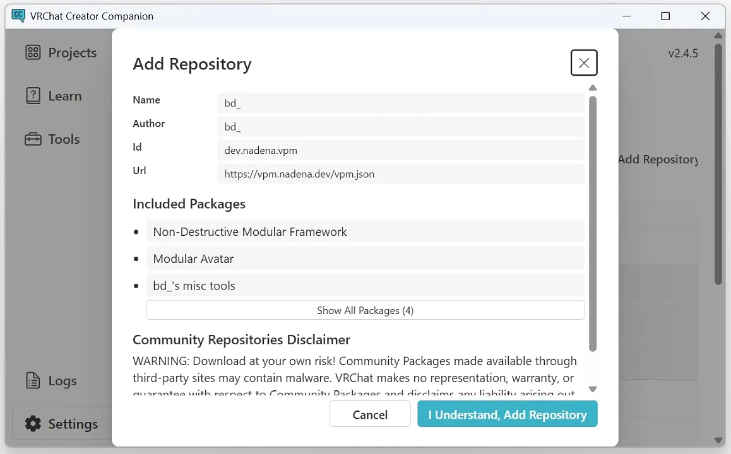Open the Tools section label
This screenshot has width=731, height=454.
coord(64,139)
